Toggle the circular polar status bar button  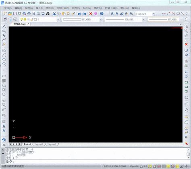(173, 167)
